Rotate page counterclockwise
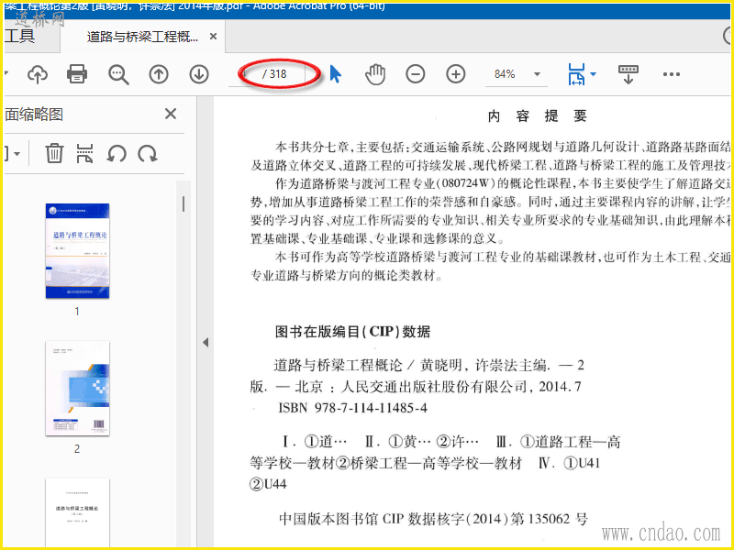734x550 pixels. [x=117, y=153]
